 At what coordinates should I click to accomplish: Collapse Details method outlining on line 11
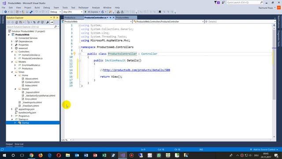pyautogui.click(x=79, y=61)
